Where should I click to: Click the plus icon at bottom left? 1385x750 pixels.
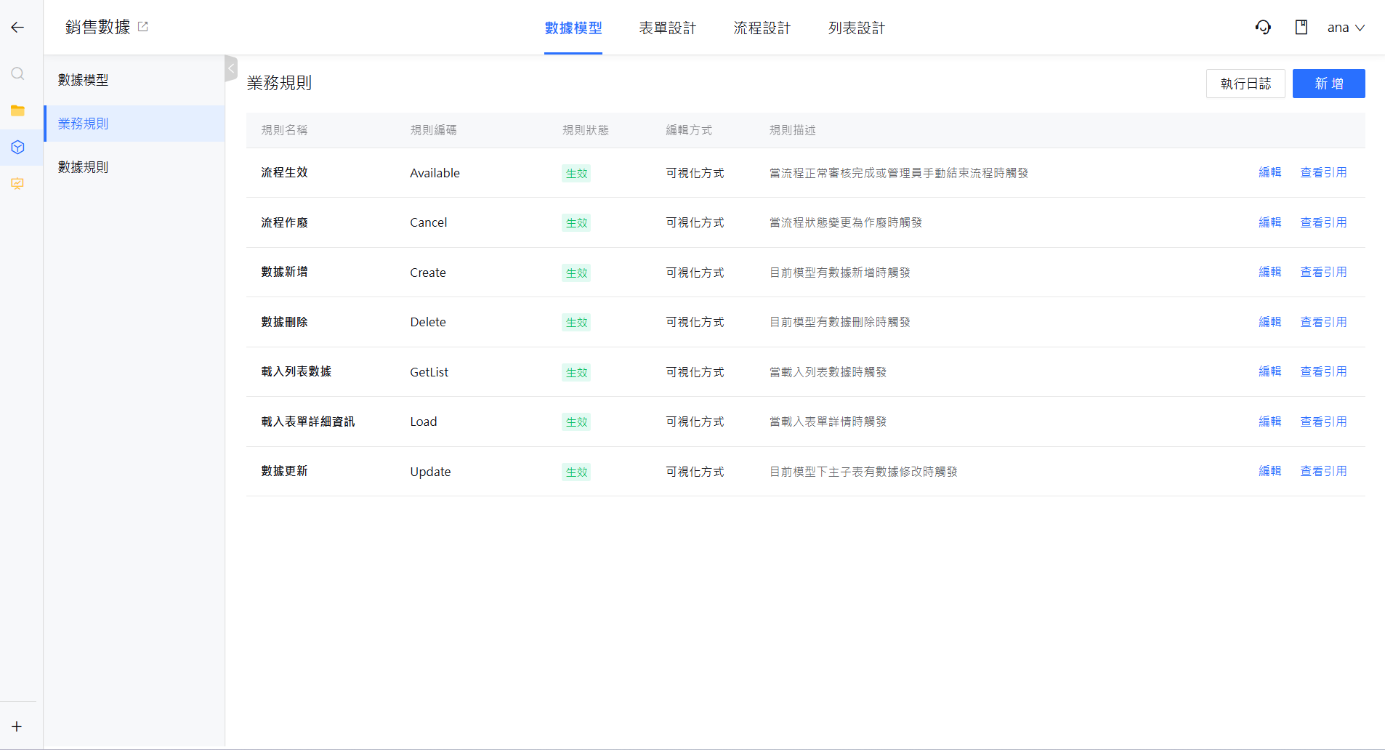(17, 727)
